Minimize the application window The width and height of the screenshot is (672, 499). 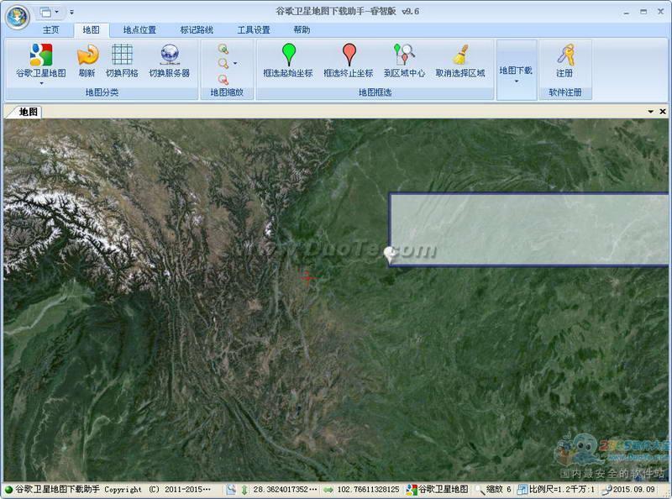click(x=627, y=13)
